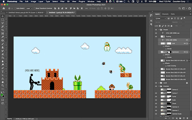Select the Brush tool

point(2,44)
